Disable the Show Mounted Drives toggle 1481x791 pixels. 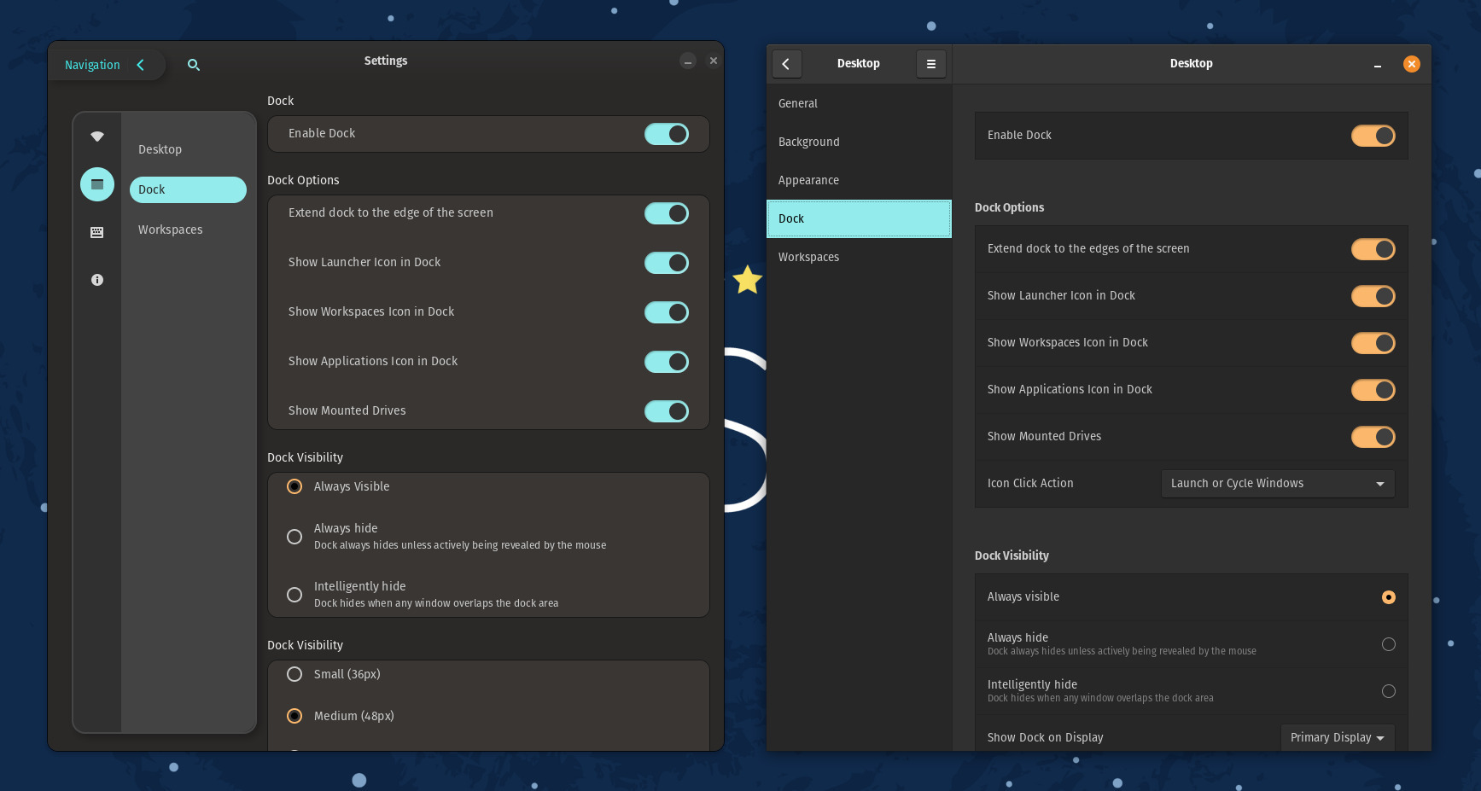tap(667, 411)
